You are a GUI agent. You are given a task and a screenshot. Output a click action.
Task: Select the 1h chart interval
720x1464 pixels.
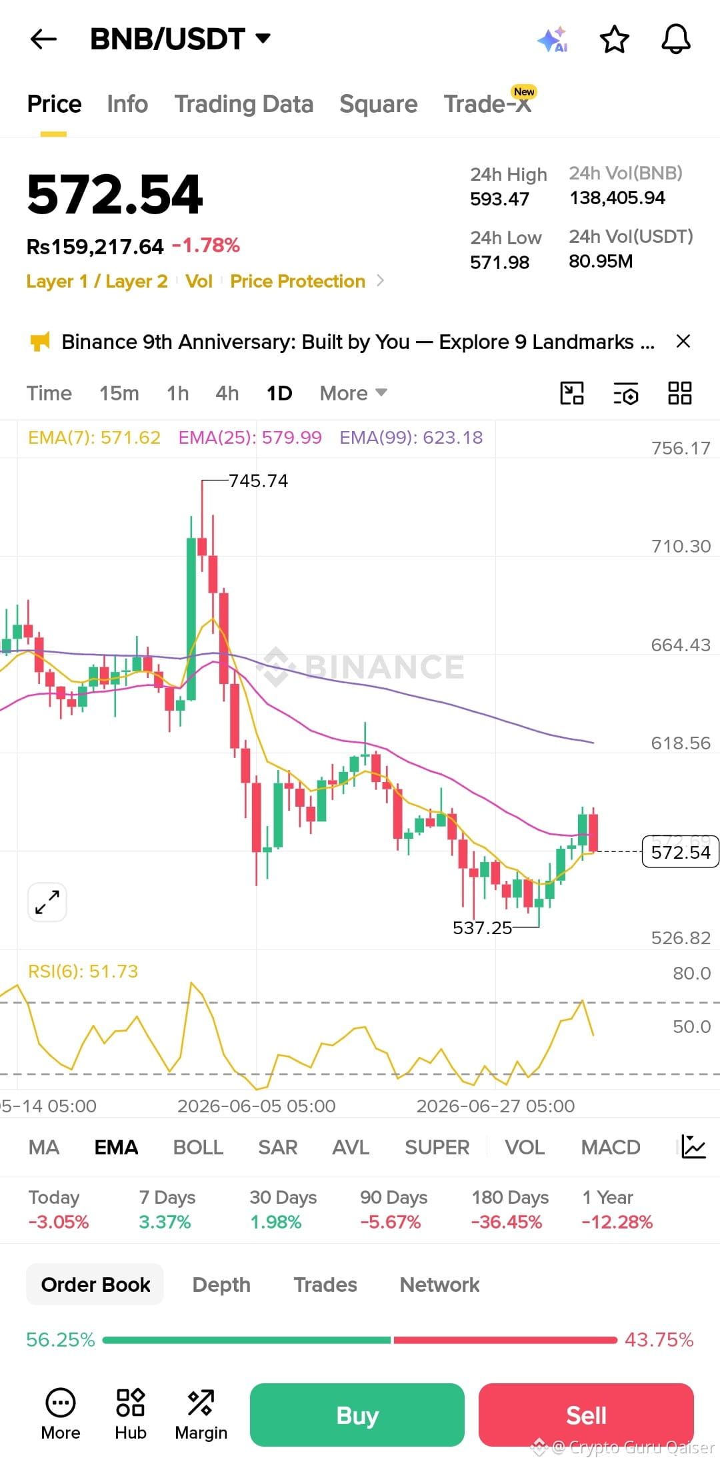pyautogui.click(x=178, y=393)
